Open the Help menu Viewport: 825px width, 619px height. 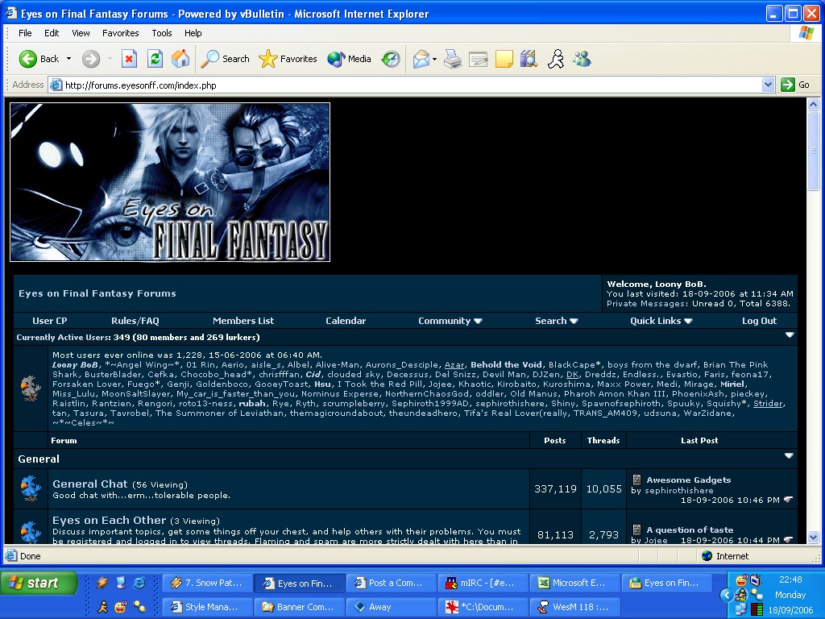click(193, 32)
